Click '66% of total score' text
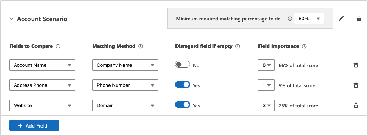Screen dimensions: 368x136 pos(298,65)
